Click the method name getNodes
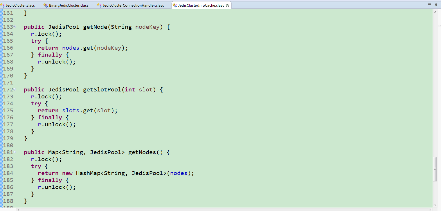The width and height of the screenshot is (441, 211). [142, 152]
